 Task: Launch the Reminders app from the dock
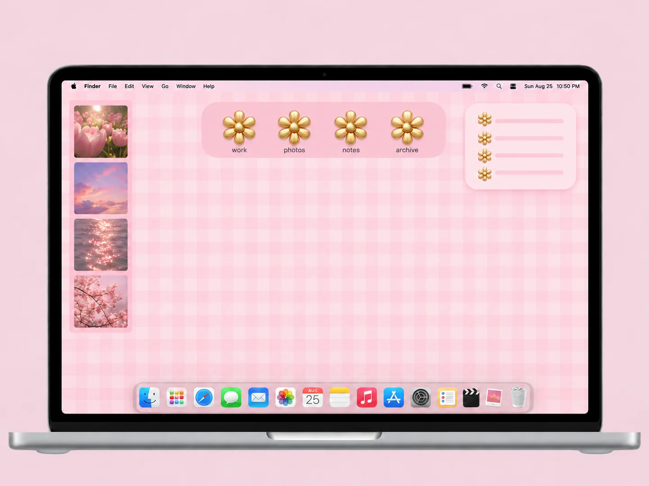coord(448,398)
